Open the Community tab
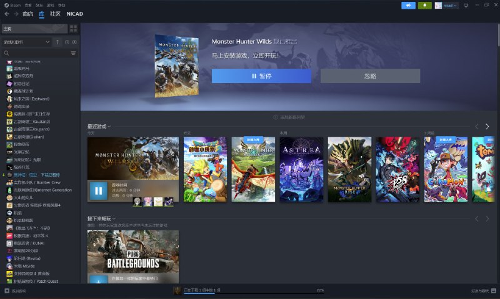500x299 pixels. [55, 14]
